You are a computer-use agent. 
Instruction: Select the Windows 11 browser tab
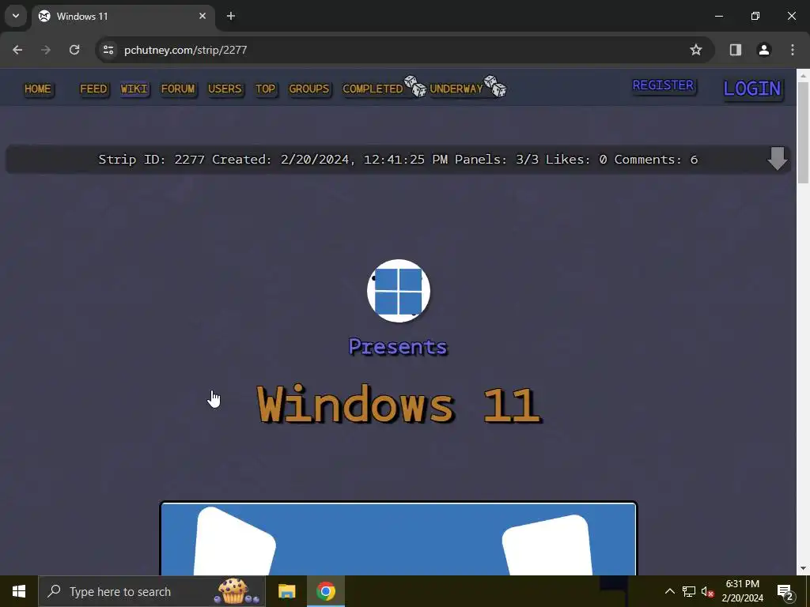tap(123, 16)
